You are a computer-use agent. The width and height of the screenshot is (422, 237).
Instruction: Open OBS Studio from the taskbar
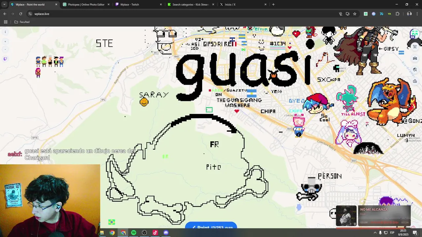point(144,233)
